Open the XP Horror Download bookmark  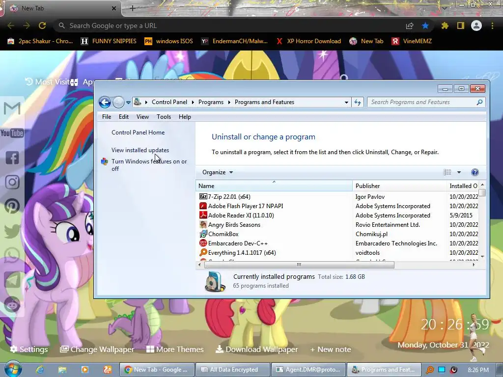[308, 41]
